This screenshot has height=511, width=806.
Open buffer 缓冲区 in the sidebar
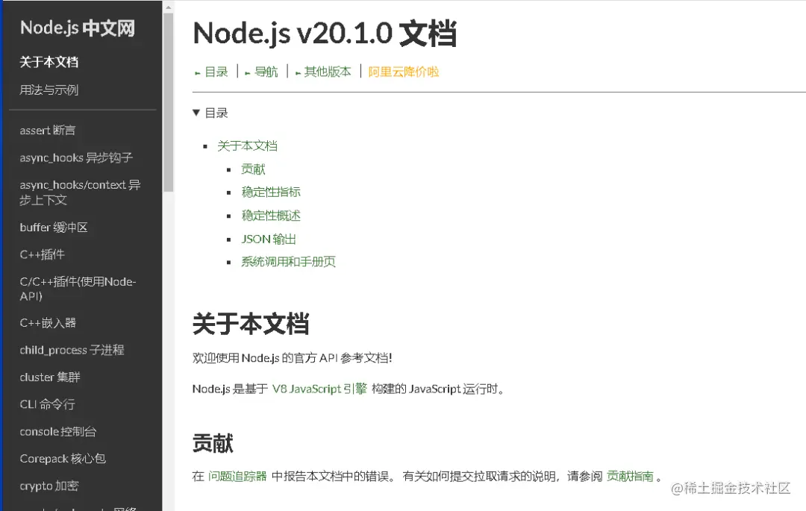tap(54, 227)
